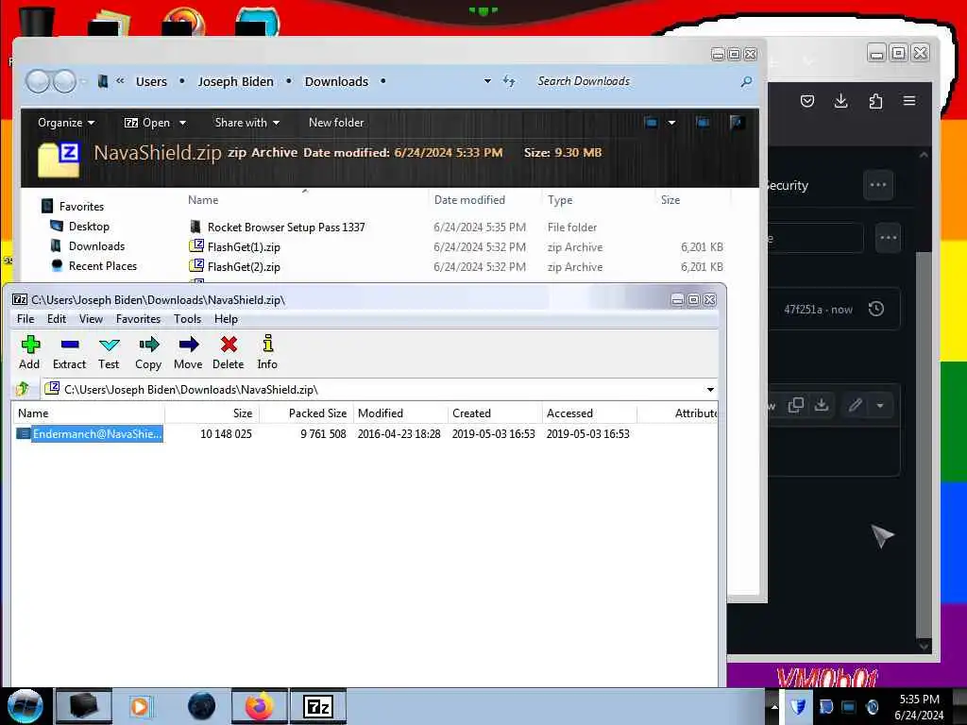Toggle the Explorer preview pane icon
The image size is (967, 725).
point(702,122)
